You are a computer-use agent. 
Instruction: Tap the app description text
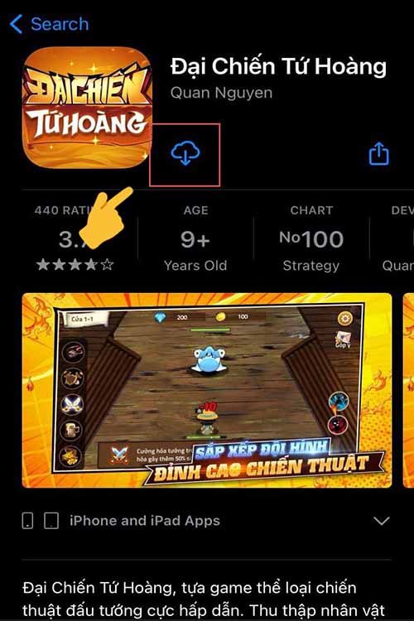tap(204, 599)
